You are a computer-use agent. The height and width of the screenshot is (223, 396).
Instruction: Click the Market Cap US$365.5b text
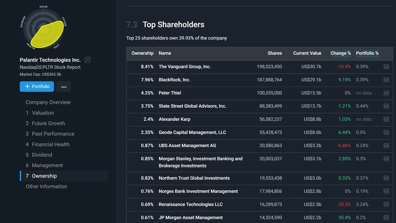(x=41, y=74)
